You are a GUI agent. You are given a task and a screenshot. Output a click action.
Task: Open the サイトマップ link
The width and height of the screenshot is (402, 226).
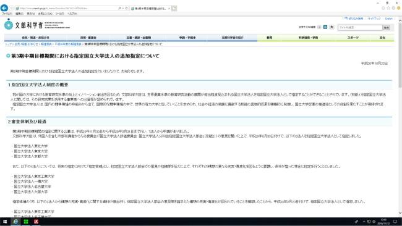point(374,19)
